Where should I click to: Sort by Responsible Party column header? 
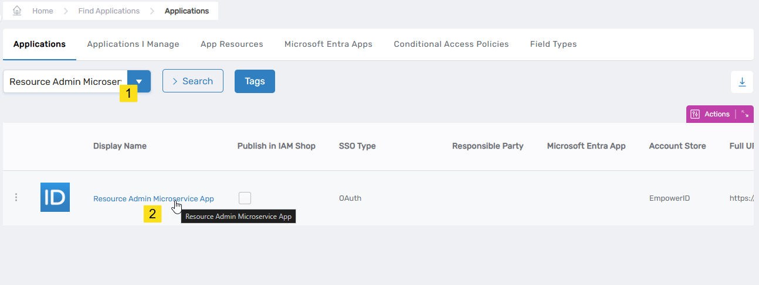(x=487, y=146)
